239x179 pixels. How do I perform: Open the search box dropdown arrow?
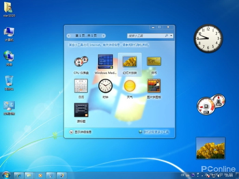pos(171,35)
